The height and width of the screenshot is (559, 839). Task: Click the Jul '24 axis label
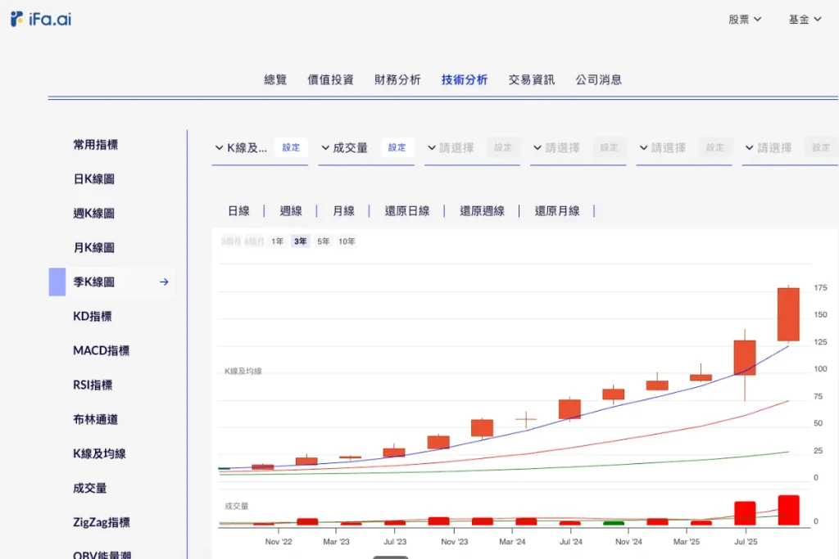(571, 542)
